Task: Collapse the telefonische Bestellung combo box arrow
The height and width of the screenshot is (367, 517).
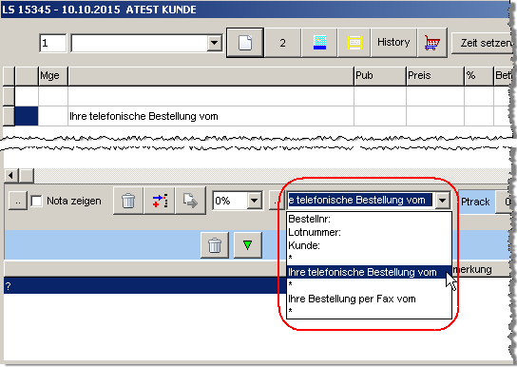Action: click(x=443, y=201)
